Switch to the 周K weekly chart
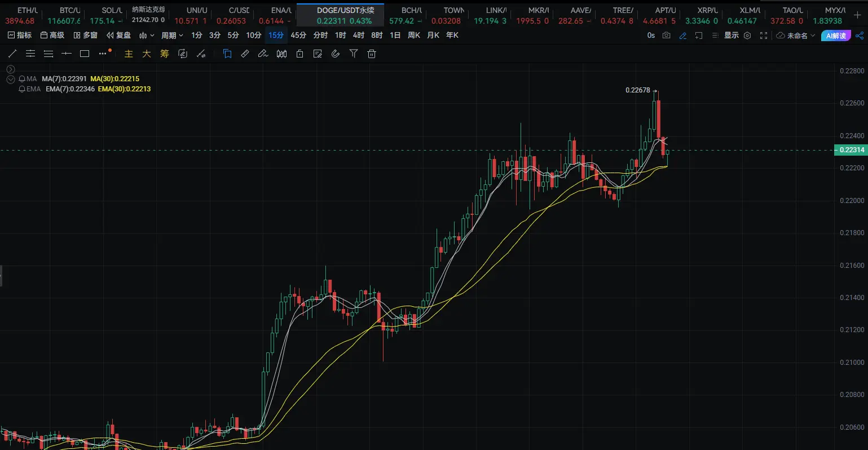Screen dimensions: 868x450 tap(414, 35)
